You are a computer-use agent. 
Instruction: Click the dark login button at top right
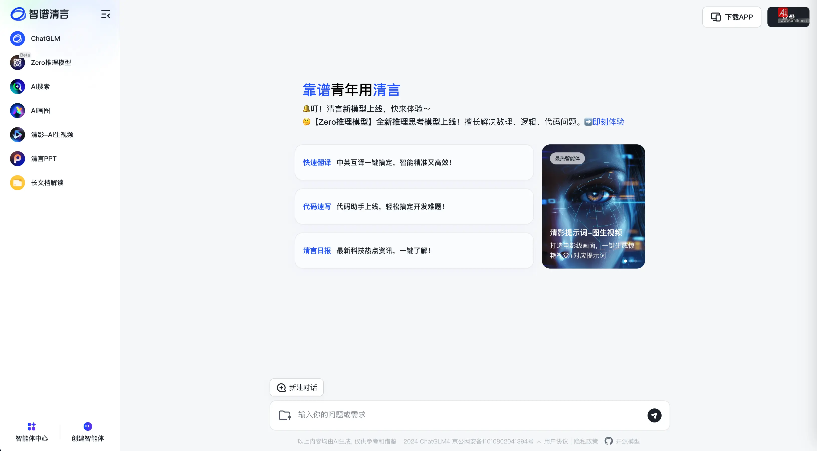pos(788,17)
